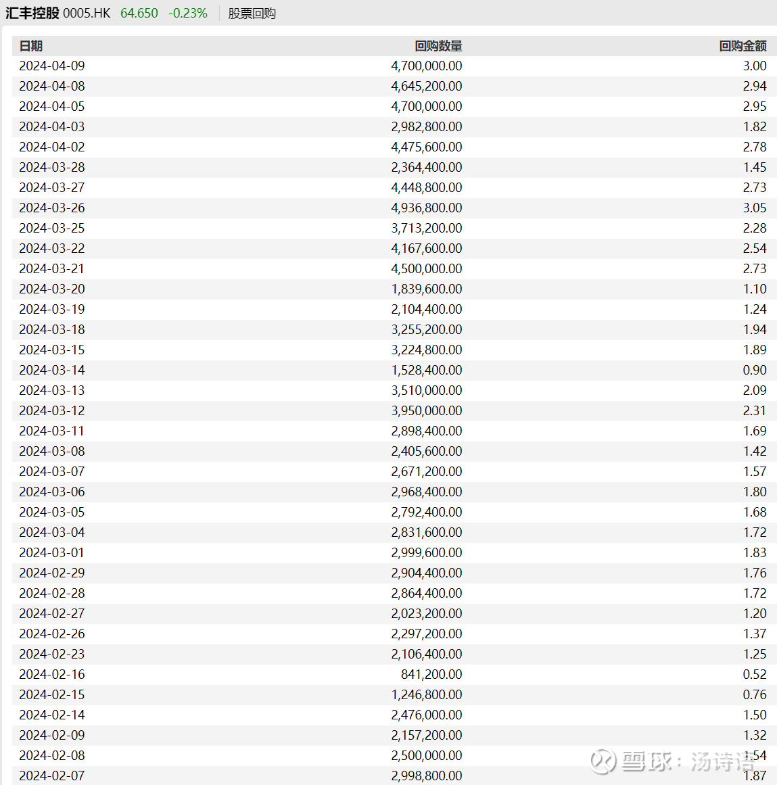Click the 3.05 buyback amount cell
This screenshot has height=785, width=777.
755,208
